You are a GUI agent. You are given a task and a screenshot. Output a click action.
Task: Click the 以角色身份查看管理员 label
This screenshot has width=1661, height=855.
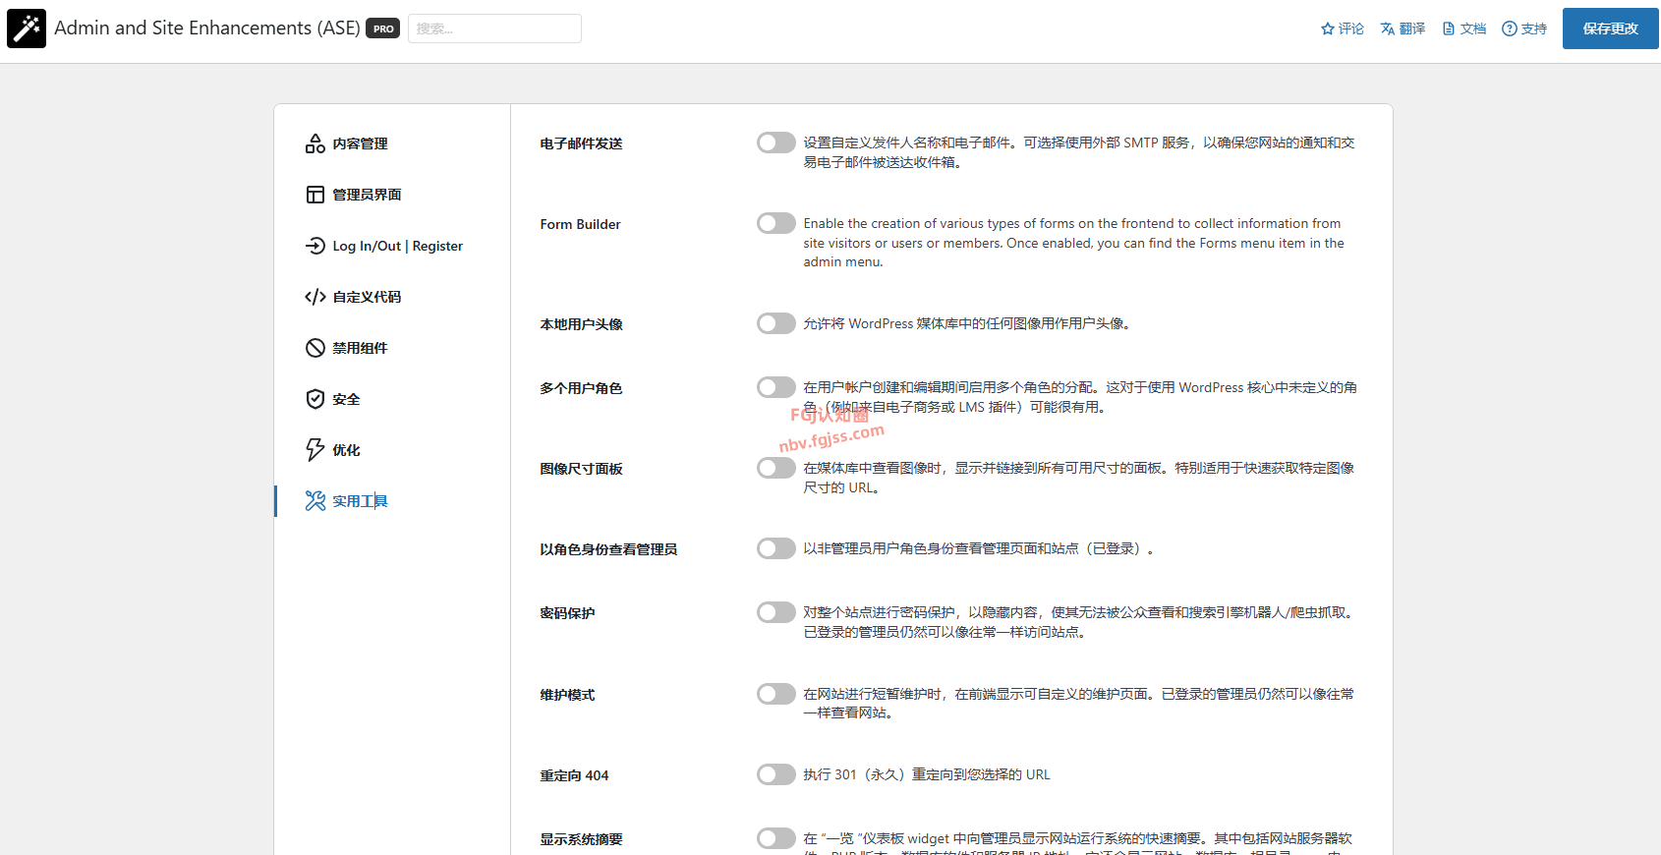point(608,549)
